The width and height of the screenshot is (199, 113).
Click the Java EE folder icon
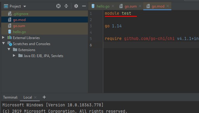(x=20, y=56)
